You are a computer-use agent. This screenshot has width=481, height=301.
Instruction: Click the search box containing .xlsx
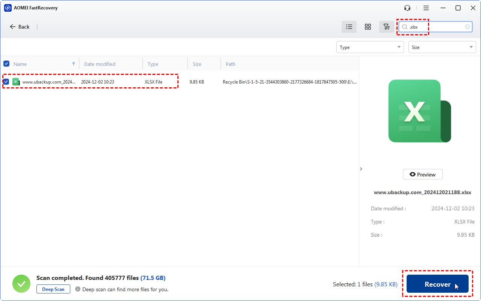436,27
